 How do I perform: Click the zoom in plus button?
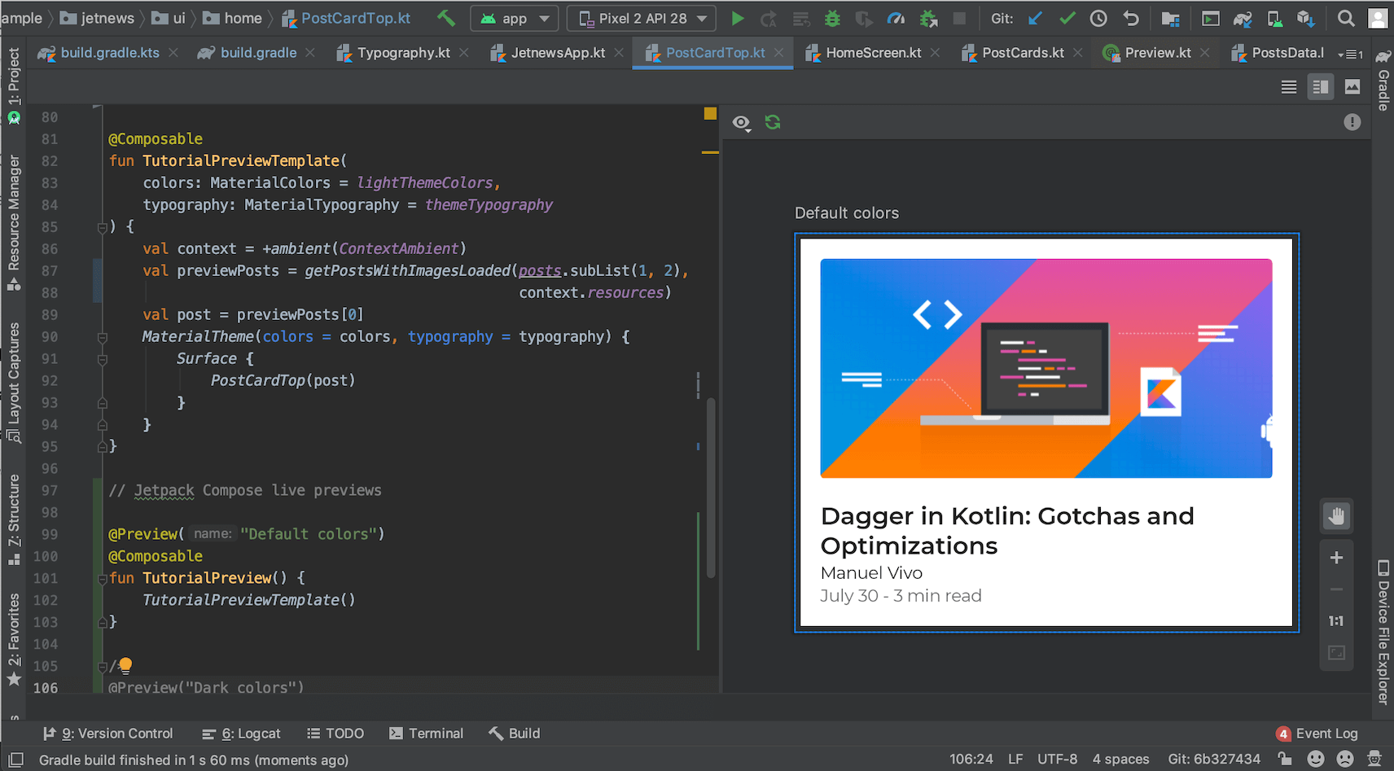pyautogui.click(x=1336, y=558)
